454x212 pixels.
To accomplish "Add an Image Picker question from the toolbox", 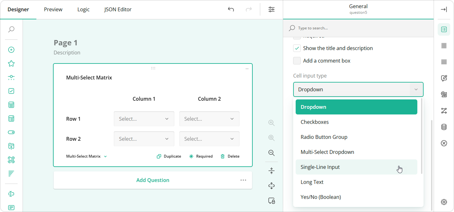I will (x=11, y=160).
